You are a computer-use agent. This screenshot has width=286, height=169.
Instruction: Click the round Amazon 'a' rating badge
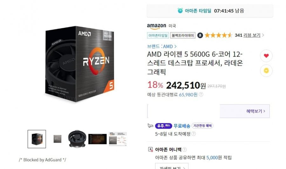[x=200, y=35]
